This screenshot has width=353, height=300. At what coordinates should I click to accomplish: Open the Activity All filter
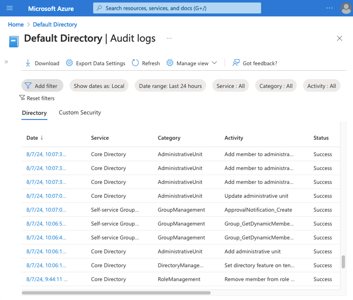pyautogui.click(x=321, y=86)
